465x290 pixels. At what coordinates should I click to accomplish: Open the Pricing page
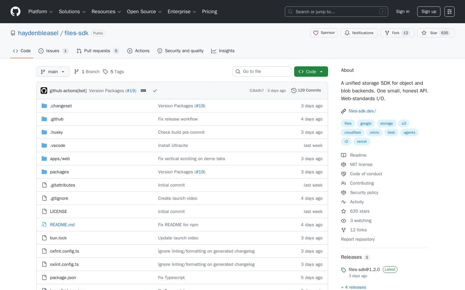coord(210,12)
